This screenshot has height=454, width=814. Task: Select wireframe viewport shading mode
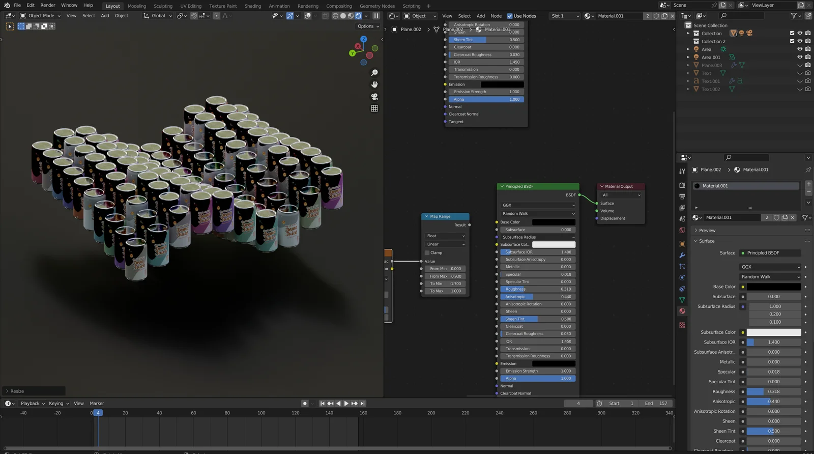coord(335,16)
